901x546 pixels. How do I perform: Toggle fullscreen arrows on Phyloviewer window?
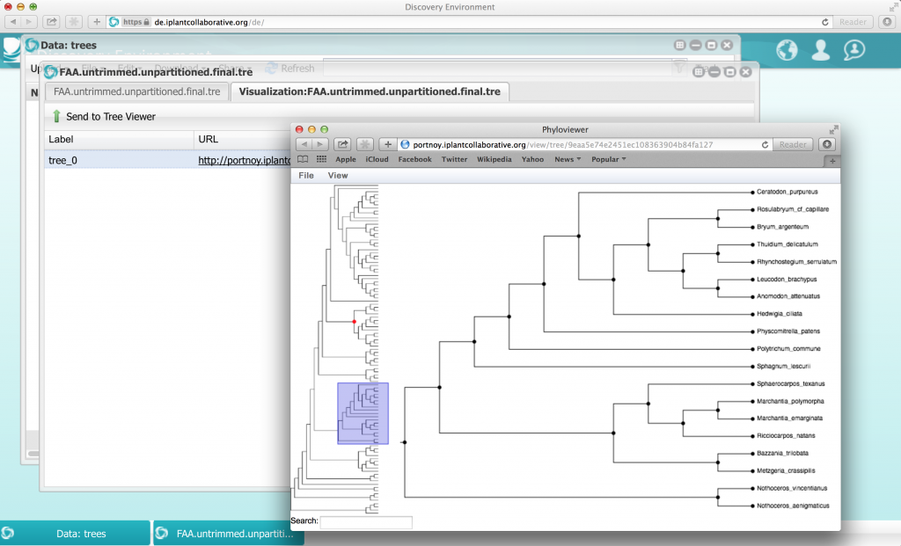point(834,129)
